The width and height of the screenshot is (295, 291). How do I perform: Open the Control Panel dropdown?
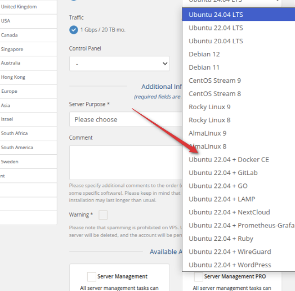coord(119,64)
